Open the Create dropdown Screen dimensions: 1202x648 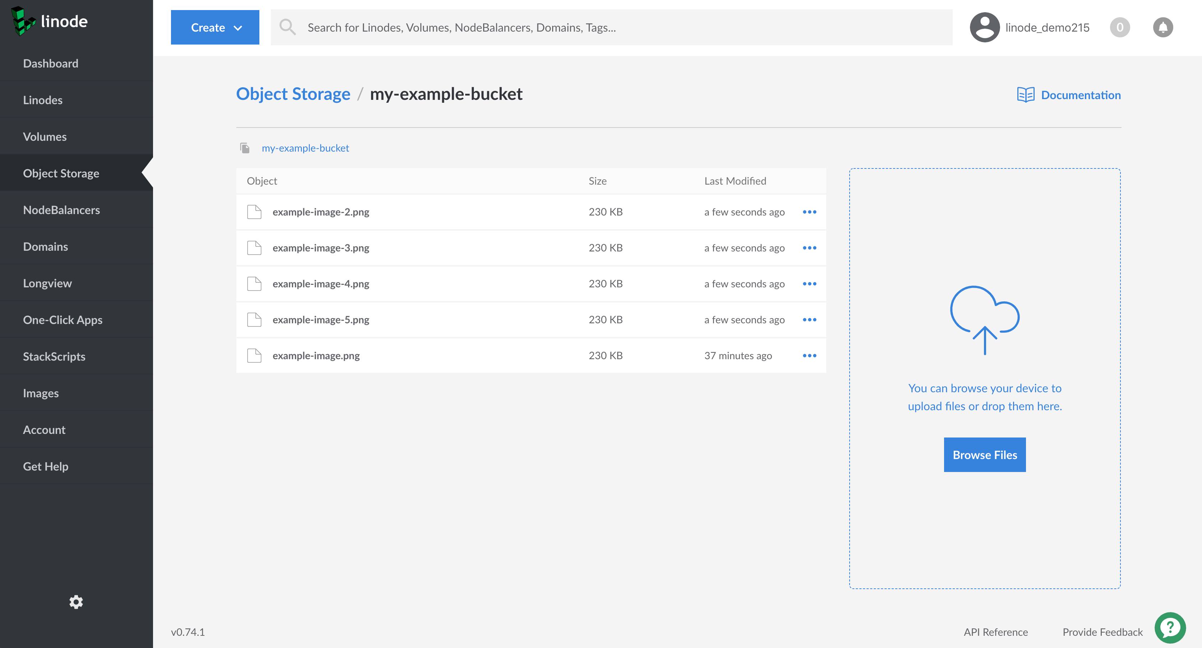(215, 28)
